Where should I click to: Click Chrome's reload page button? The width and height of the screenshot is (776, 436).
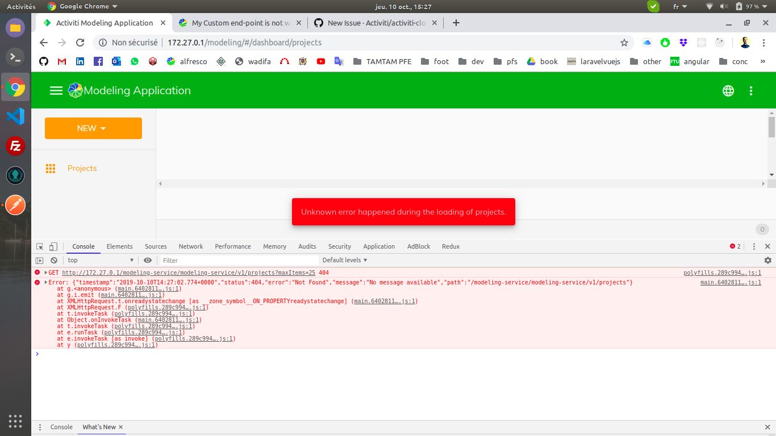coord(80,43)
